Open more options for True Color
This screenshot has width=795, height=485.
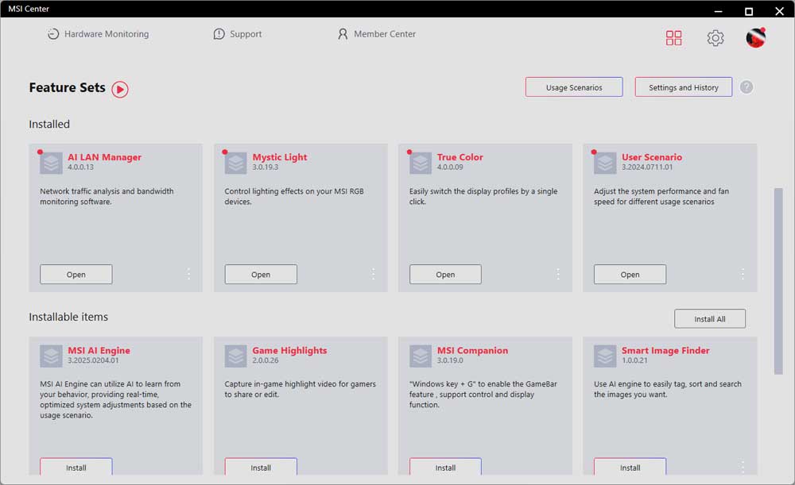pos(558,274)
